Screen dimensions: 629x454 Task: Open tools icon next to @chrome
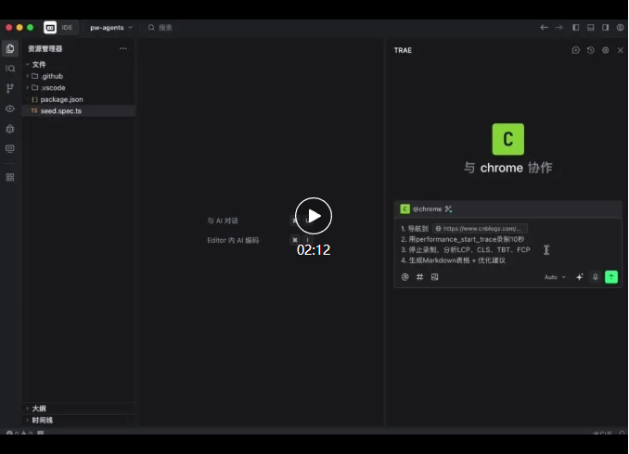tap(448, 209)
